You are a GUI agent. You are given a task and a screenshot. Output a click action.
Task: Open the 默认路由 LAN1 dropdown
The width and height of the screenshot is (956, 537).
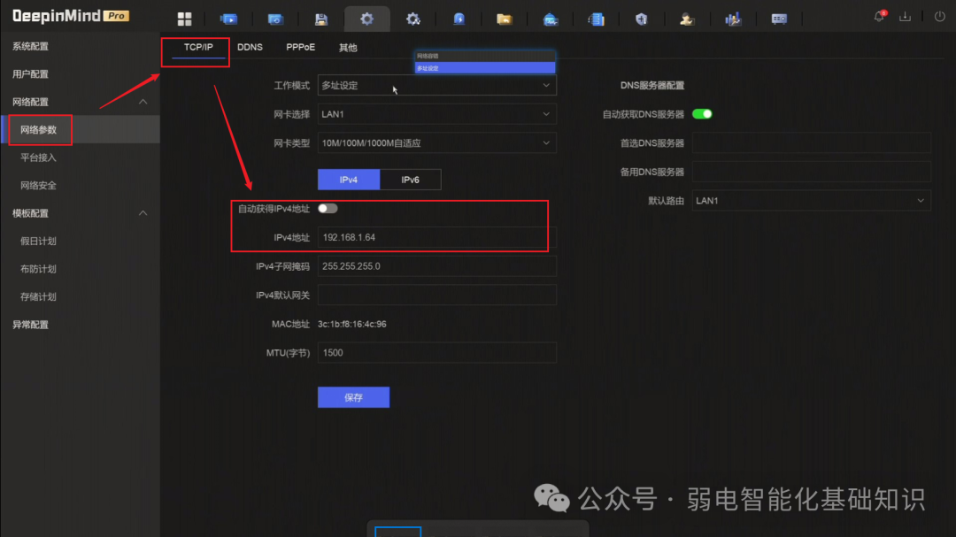811,201
